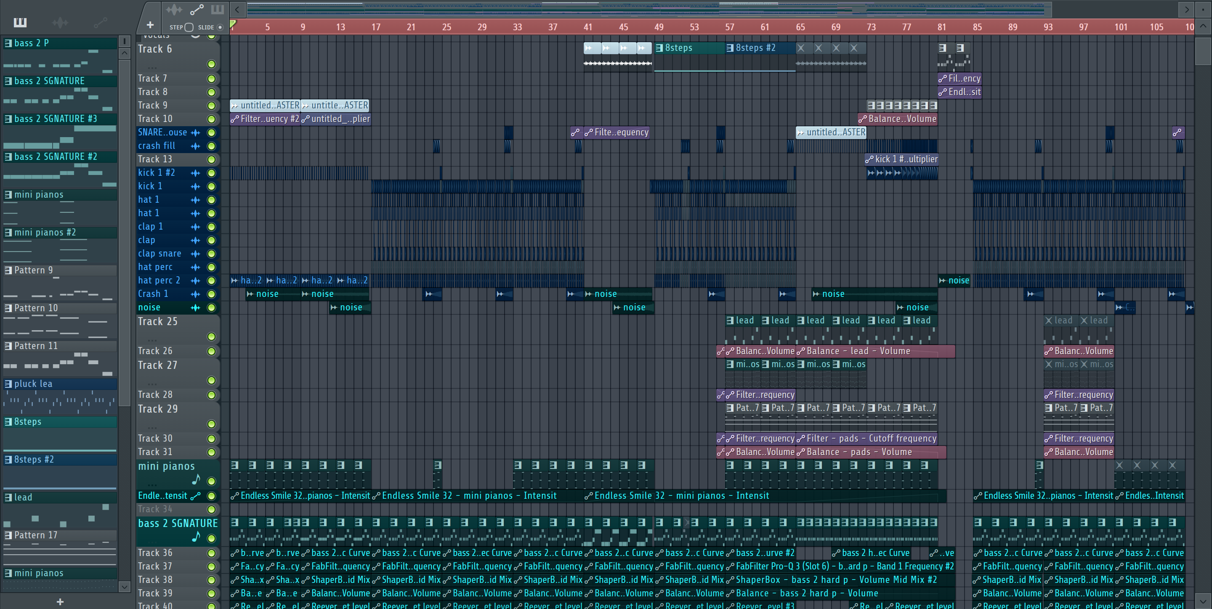
Task: Select Filter - pads - Cutoff frequency clip
Action: click(866, 439)
